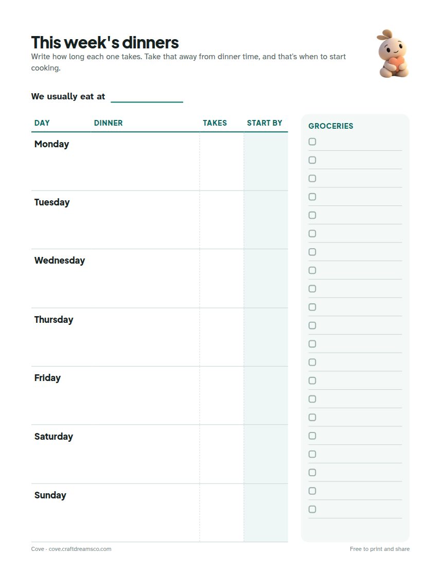This screenshot has width=441, height=571.
Task: Click the DAY column header
Action: 42,123
